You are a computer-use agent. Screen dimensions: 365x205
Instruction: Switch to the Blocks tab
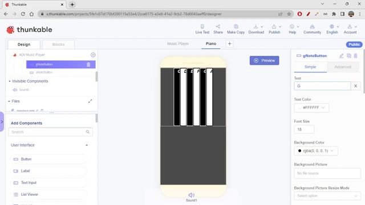pyautogui.click(x=58, y=44)
